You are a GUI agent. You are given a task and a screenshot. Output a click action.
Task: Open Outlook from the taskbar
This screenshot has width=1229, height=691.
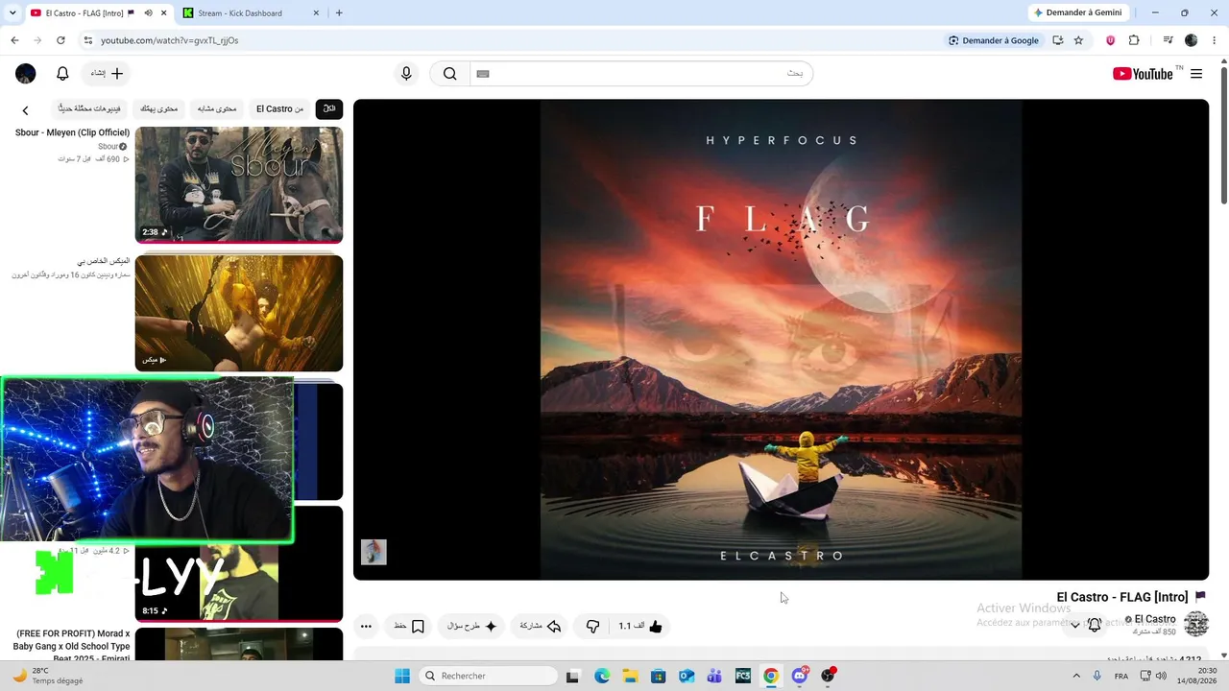click(x=687, y=676)
